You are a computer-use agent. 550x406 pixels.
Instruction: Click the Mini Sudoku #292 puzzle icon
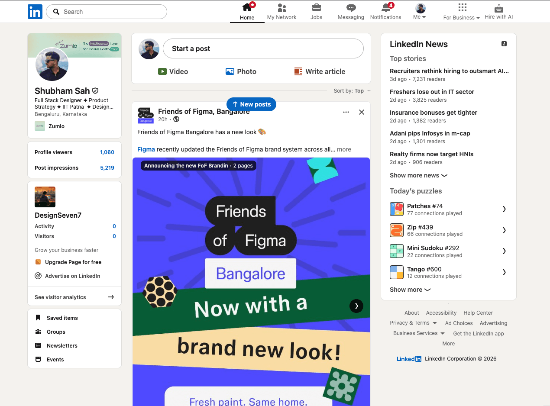(397, 251)
